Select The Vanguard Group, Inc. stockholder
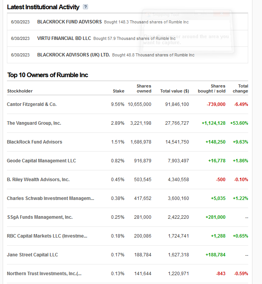262x284 pixels. pyautogui.click(x=34, y=123)
